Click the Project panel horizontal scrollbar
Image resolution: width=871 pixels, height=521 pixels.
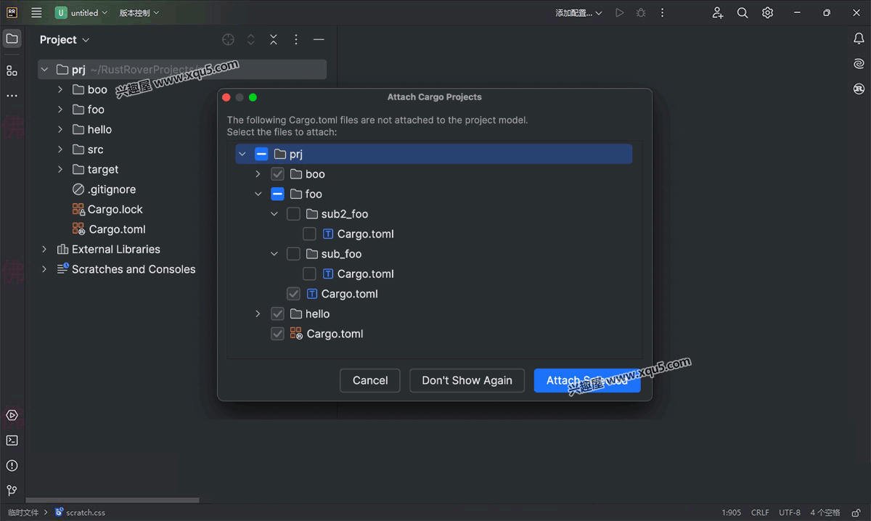pos(113,500)
